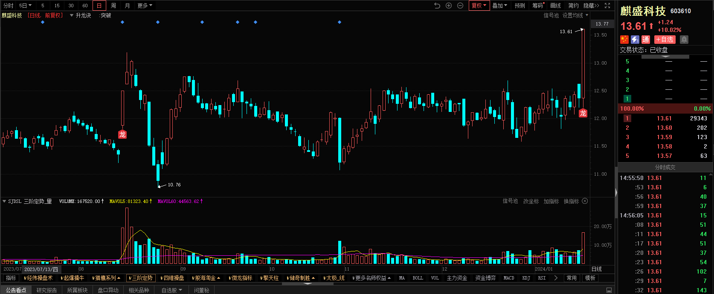714x294 pixels.
Task: Open main chart 信号池 link
Action: tap(551, 15)
